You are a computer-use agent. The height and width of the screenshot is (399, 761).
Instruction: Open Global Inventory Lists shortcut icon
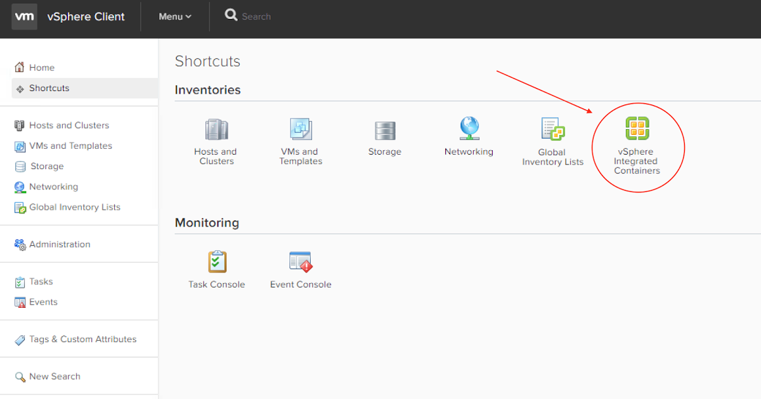click(552, 130)
